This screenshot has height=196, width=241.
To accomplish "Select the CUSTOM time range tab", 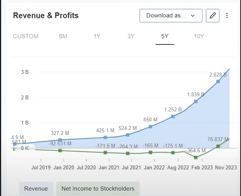I will (26, 36).
